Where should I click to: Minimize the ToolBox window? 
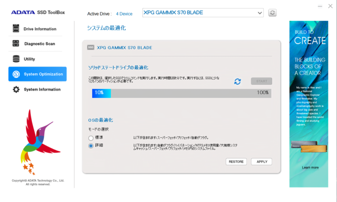coord(320,6)
